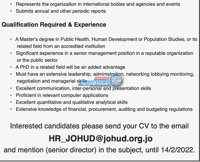
Task: Click the '(senior director)' subject mention
Action: click(x=71, y=150)
